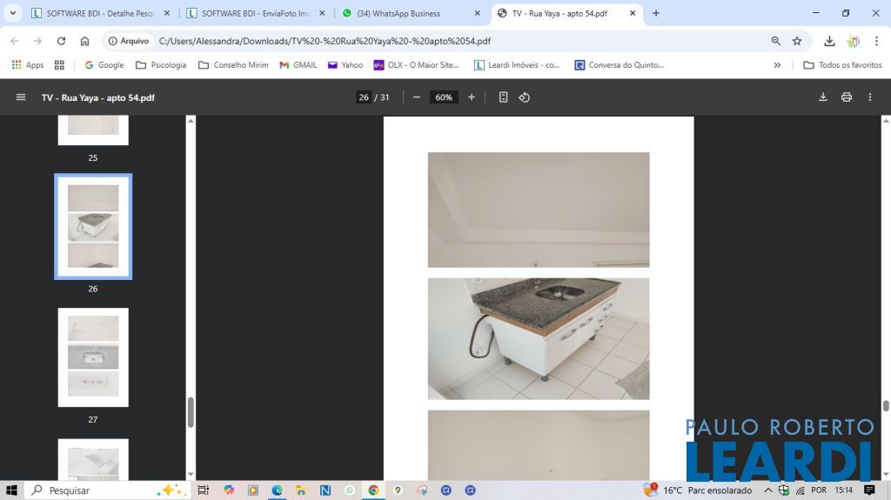Open the GMAIL bookmark
891x500 pixels.
coord(298,65)
